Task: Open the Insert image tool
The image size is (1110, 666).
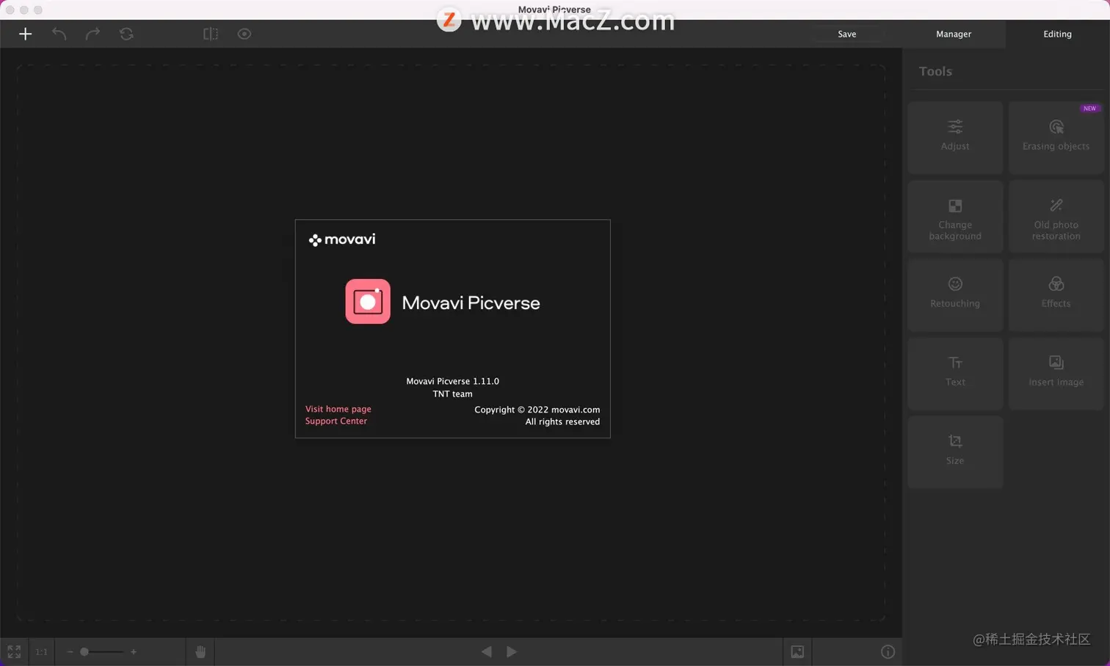Action: point(1056,374)
